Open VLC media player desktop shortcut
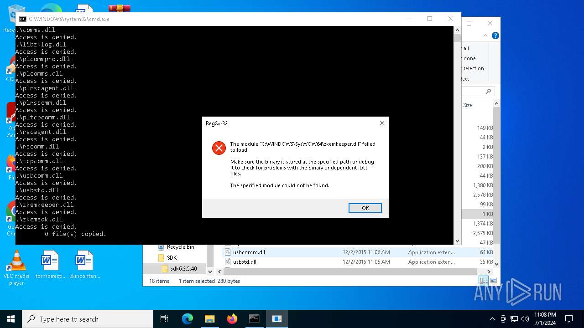Viewport: 584px width, 328px height. coord(16,268)
